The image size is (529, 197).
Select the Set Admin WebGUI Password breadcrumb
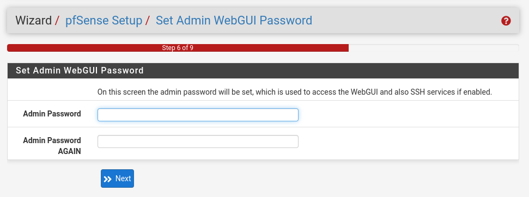(234, 21)
